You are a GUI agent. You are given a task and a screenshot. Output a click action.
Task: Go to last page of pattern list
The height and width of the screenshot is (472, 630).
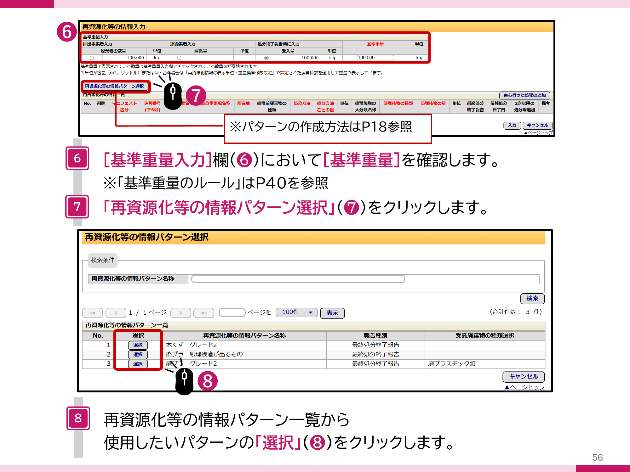coord(204,313)
